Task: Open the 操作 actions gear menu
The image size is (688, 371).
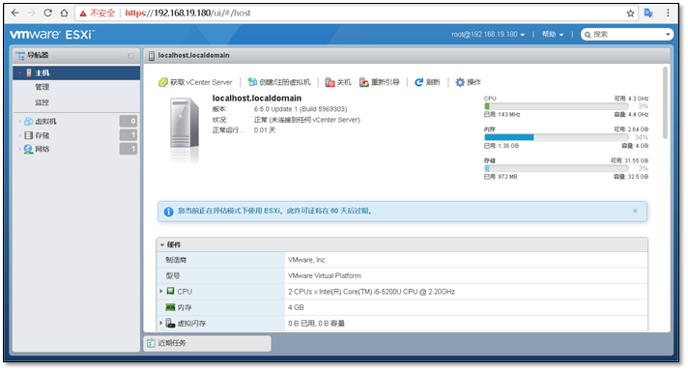Action: click(469, 82)
